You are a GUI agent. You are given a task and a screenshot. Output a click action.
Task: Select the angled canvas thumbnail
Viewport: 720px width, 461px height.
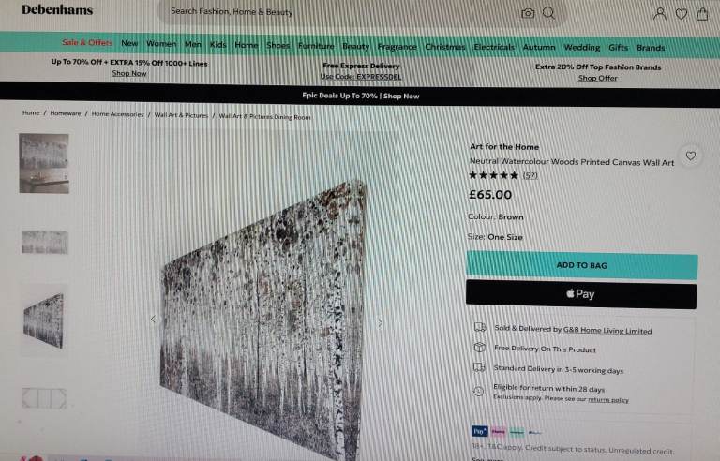[x=44, y=321]
